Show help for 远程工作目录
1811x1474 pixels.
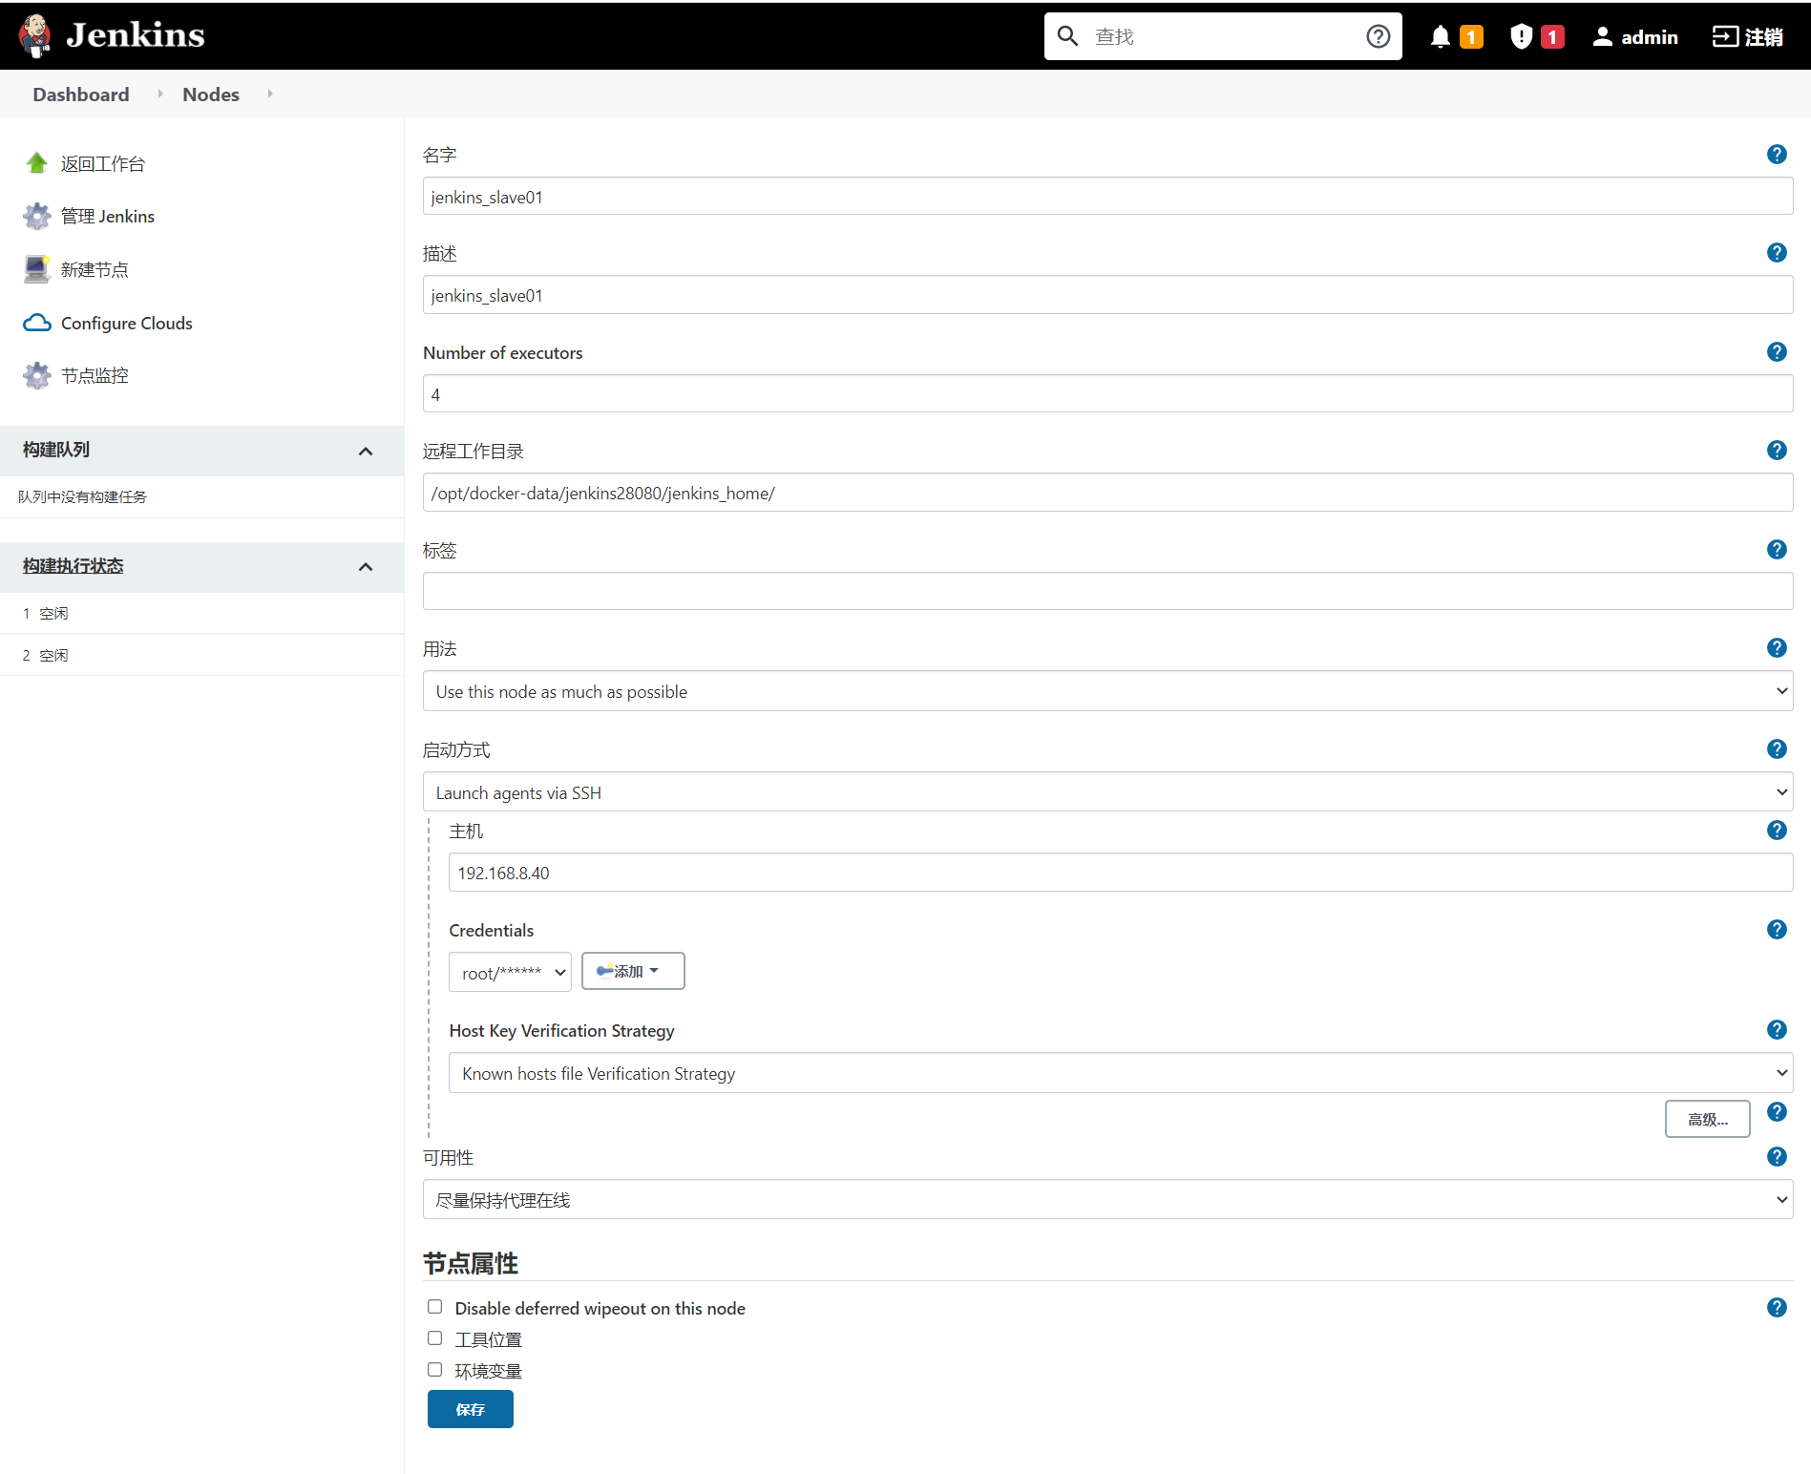[1777, 451]
